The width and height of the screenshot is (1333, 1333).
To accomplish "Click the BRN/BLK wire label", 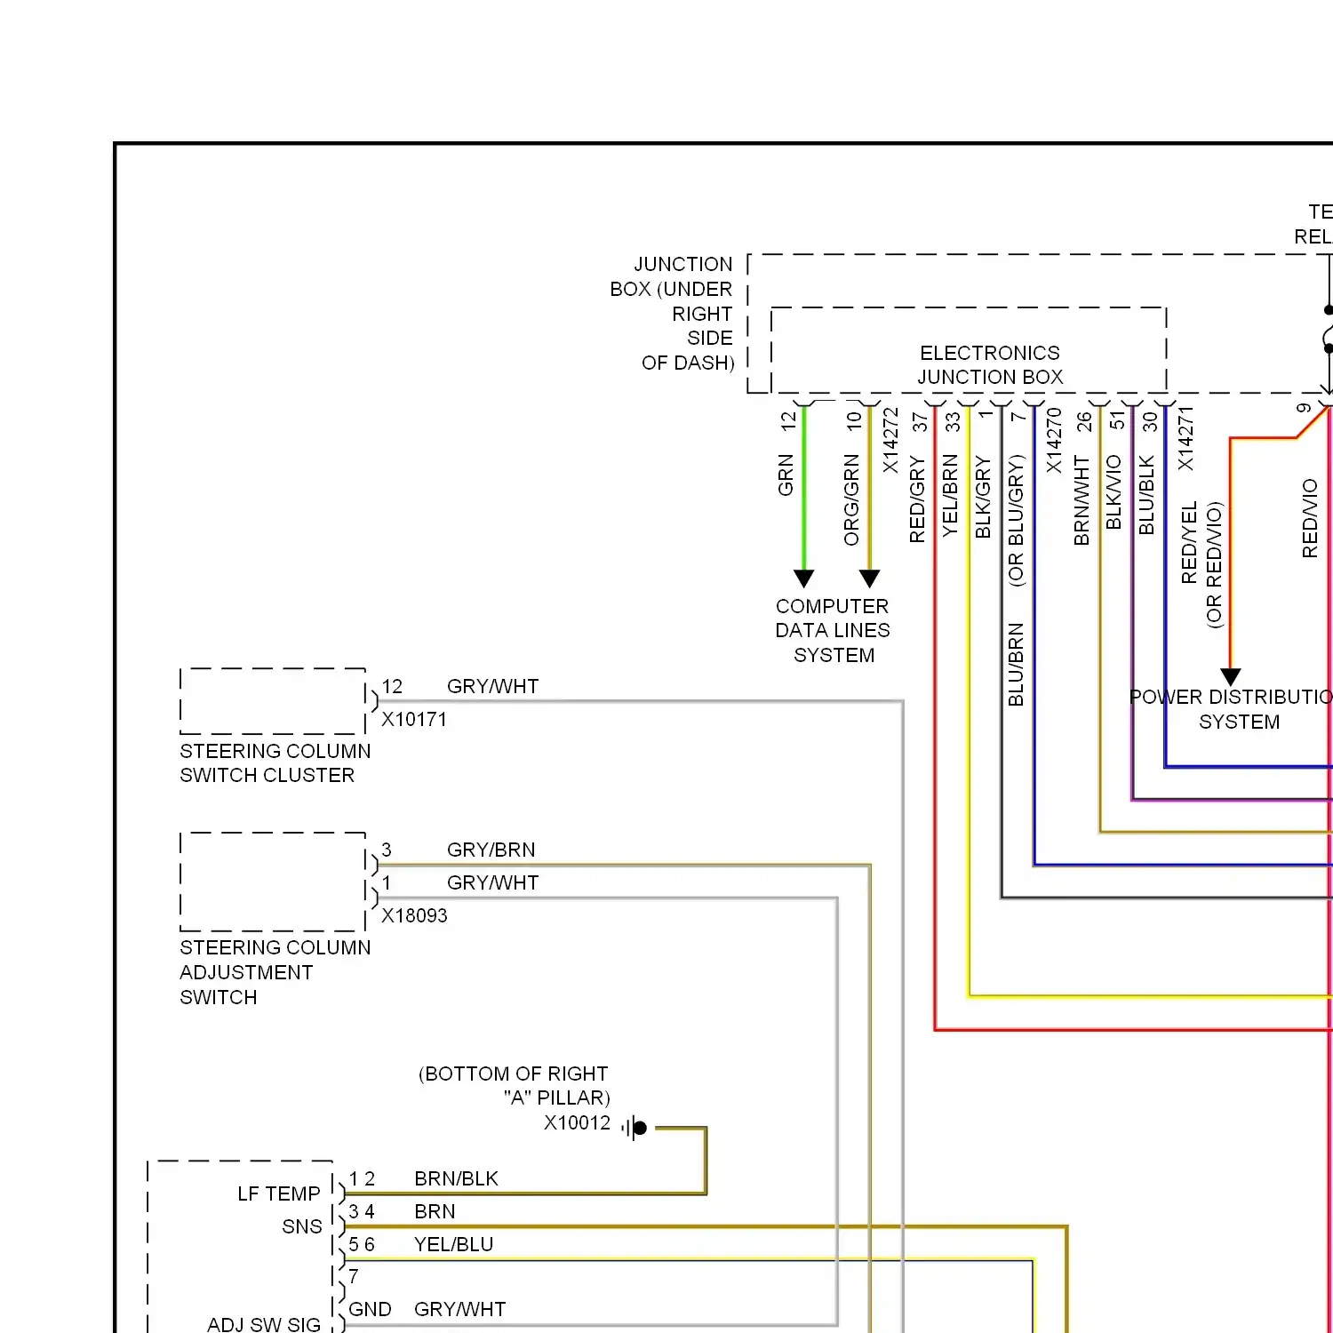I will pos(457,1179).
